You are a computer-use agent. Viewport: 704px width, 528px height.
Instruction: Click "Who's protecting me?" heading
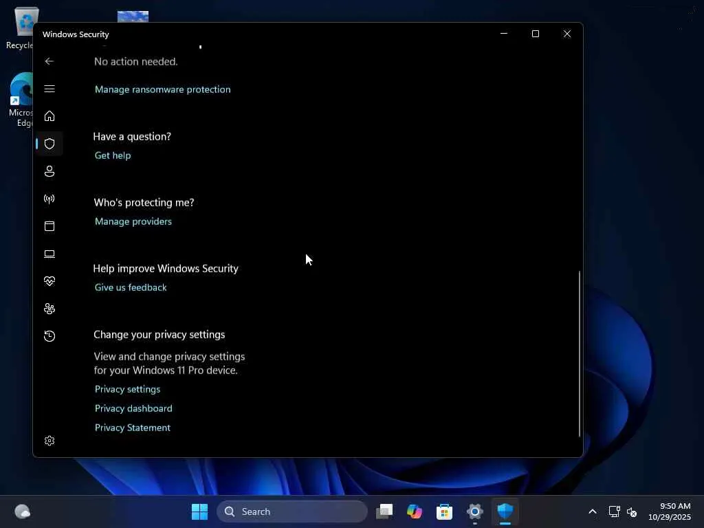tap(144, 203)
